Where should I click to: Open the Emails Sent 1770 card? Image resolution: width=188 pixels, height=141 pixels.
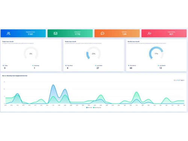coord(70,33)
